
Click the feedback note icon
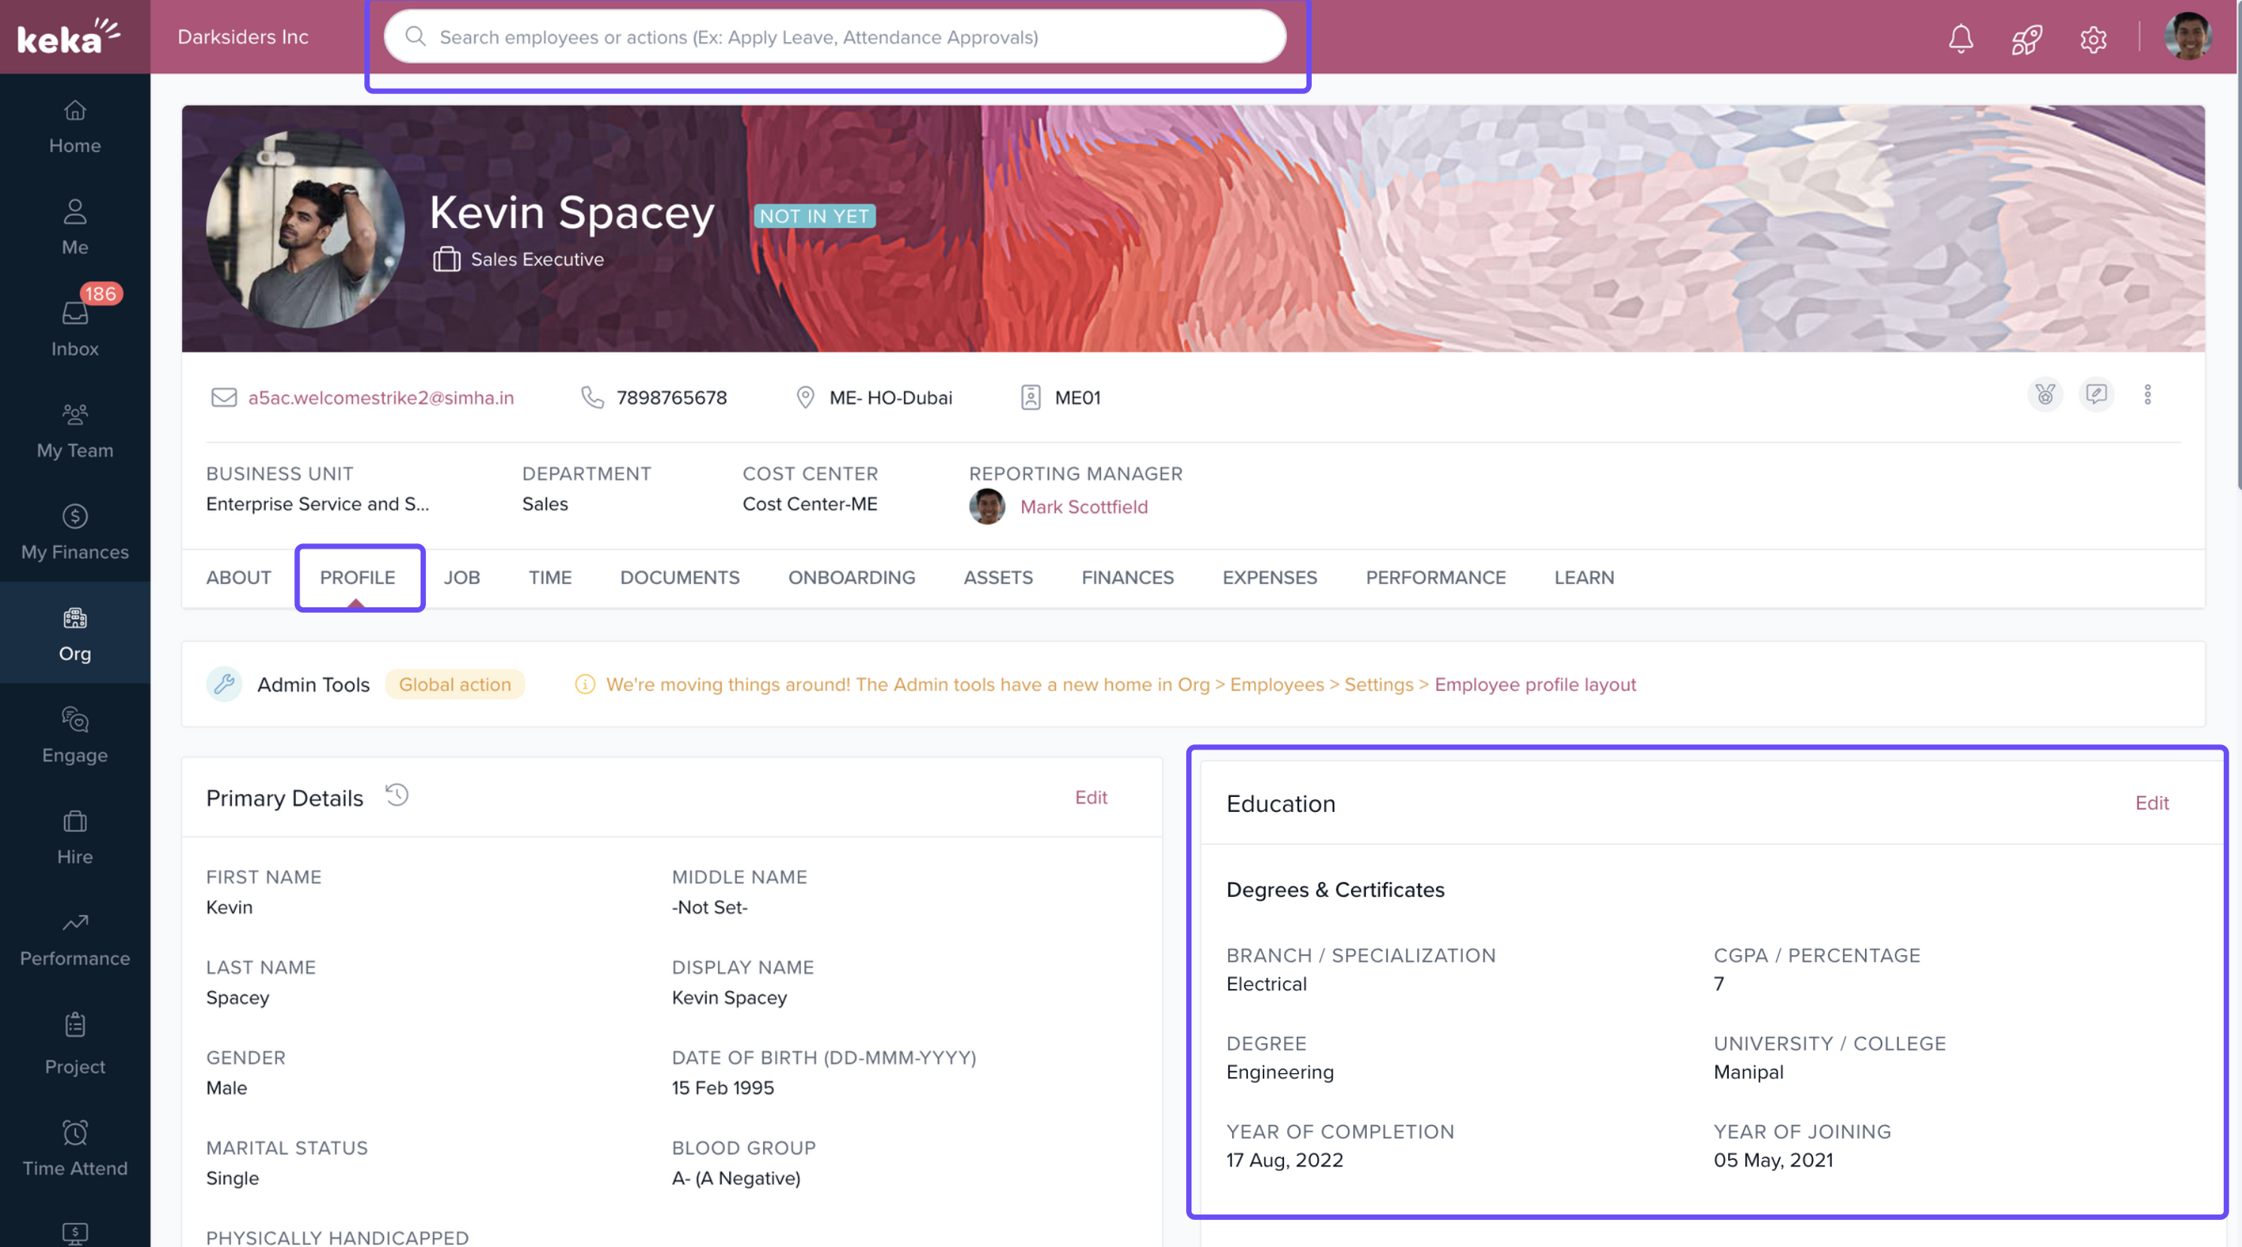pos(2096,395)
